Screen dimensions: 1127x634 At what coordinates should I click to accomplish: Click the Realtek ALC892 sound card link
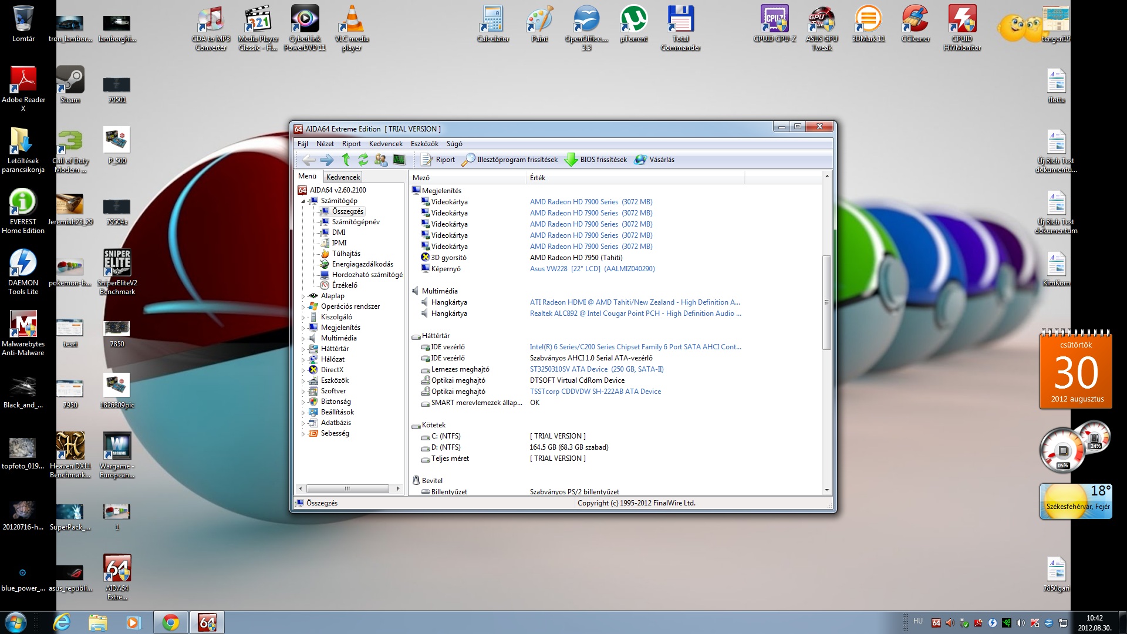[636, 313]
